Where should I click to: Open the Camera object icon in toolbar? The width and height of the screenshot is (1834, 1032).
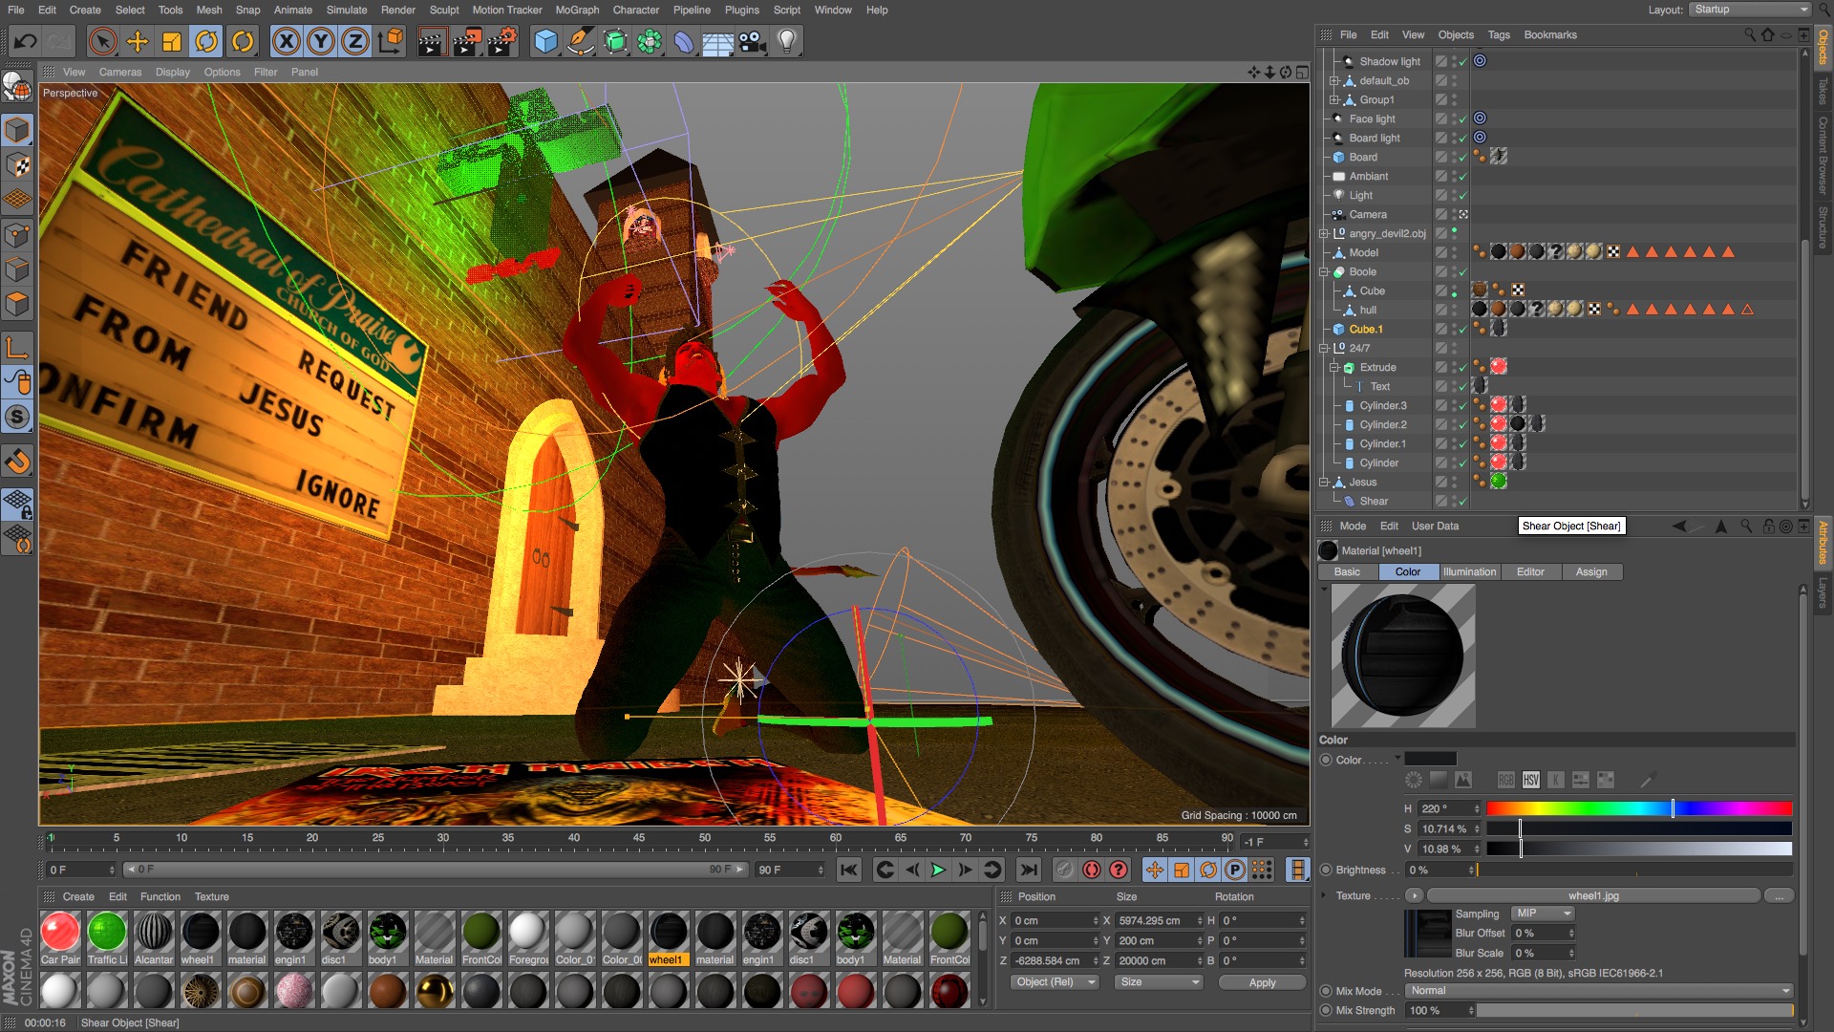[x=753, y=41]
